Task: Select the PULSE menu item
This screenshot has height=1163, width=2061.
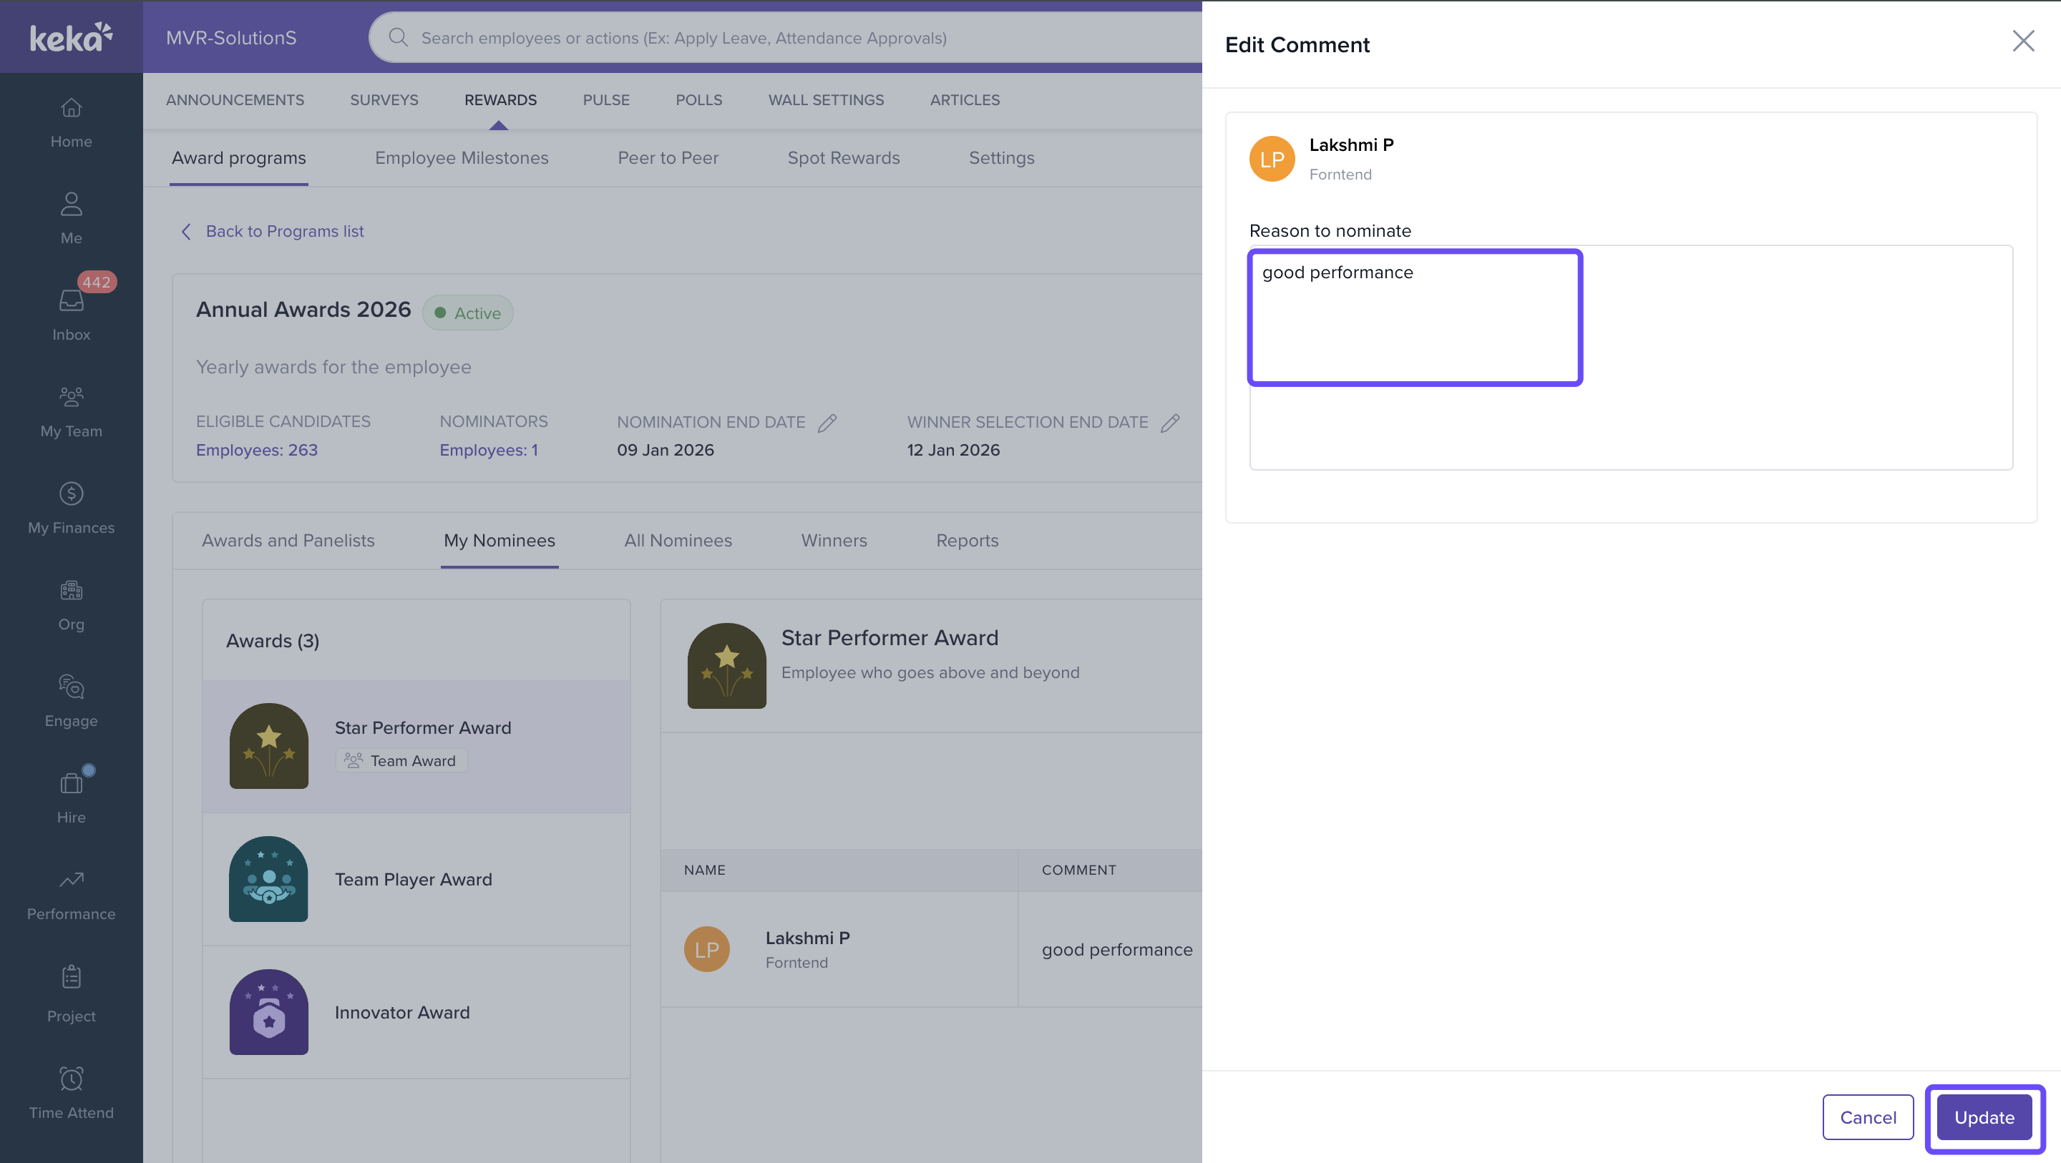Action: pyautogui.click(x=605, y=100)
